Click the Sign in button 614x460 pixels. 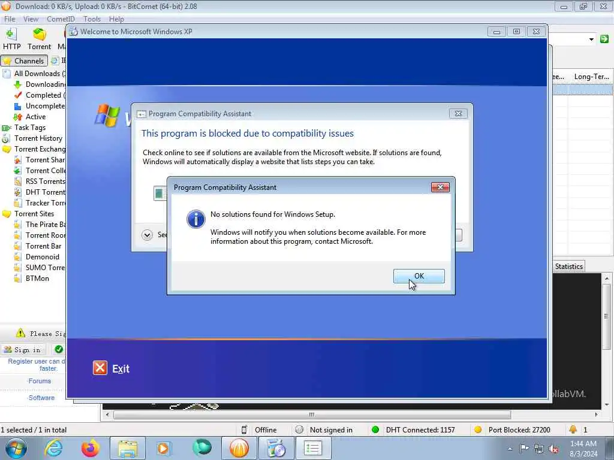coord(23,350)
